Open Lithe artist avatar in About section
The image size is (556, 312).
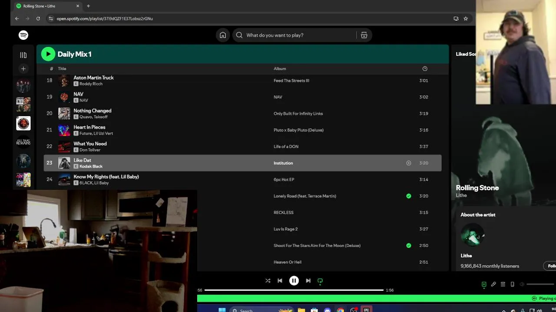[472, 235]
